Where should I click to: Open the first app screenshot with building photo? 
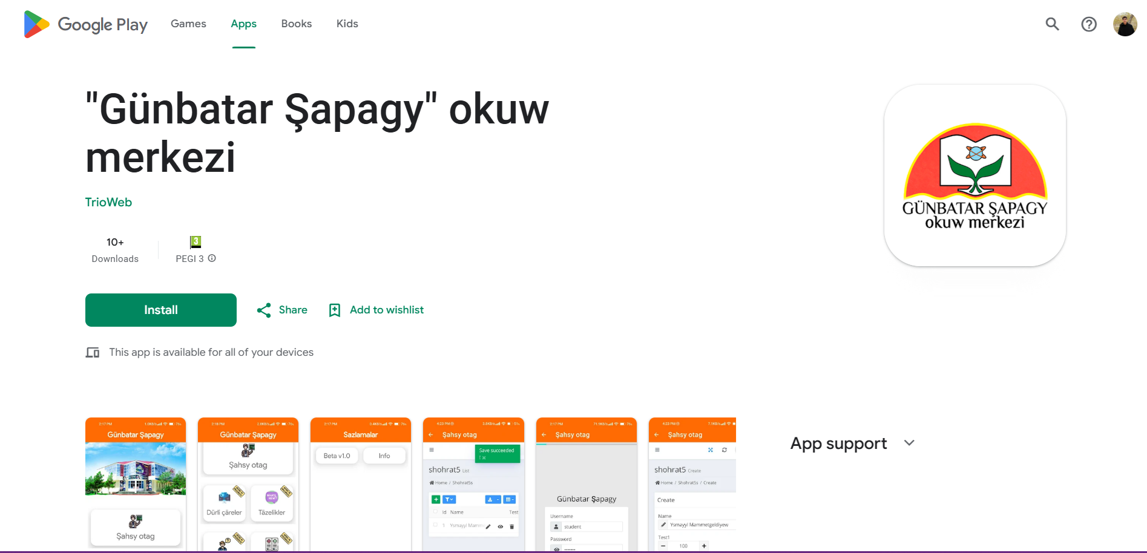(x=136, y=484)
